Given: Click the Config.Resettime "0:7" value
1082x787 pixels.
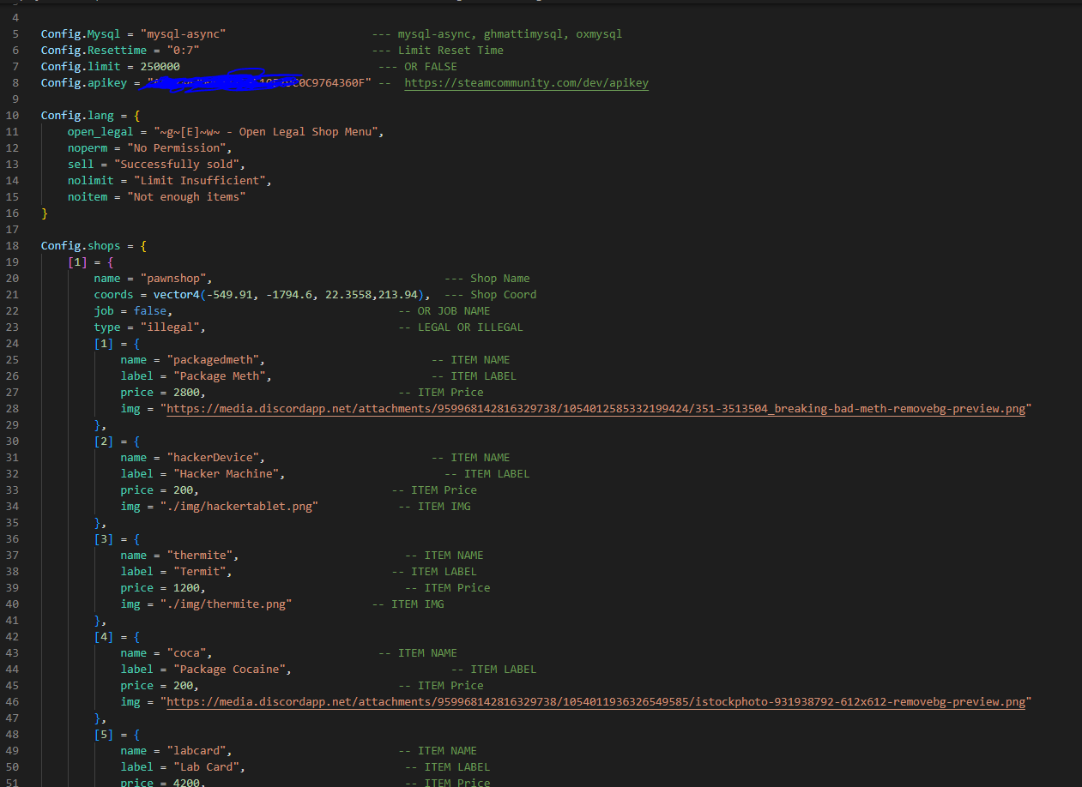Looking at the screenshot, I should (183, 51).
